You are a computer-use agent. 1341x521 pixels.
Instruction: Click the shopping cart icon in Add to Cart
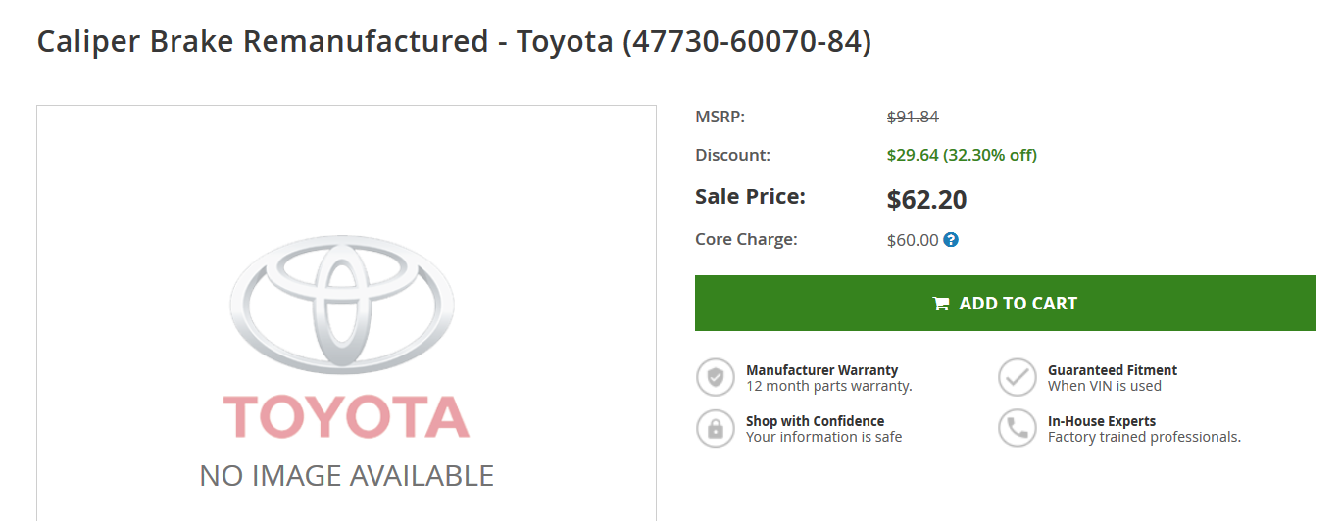[941, 304]
